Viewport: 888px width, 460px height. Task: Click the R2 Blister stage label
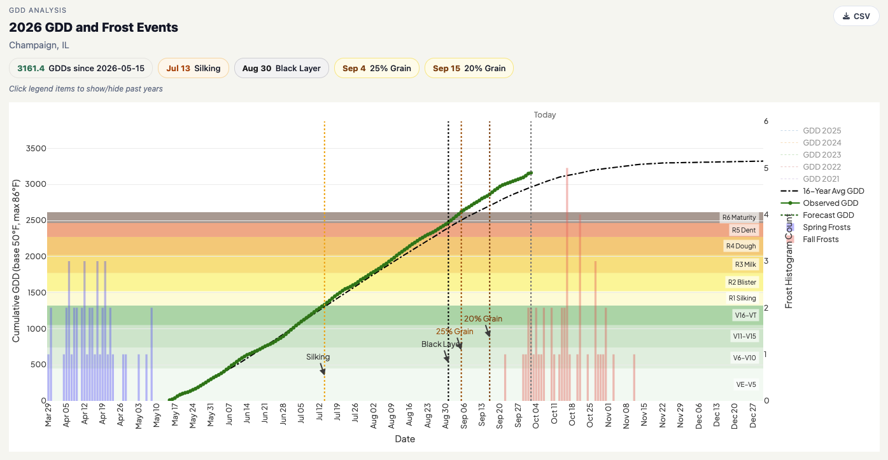742,282
